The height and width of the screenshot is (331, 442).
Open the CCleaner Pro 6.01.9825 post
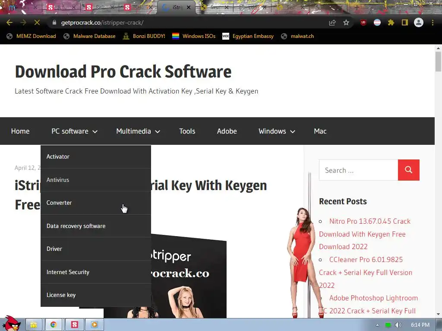coord(366,272)
